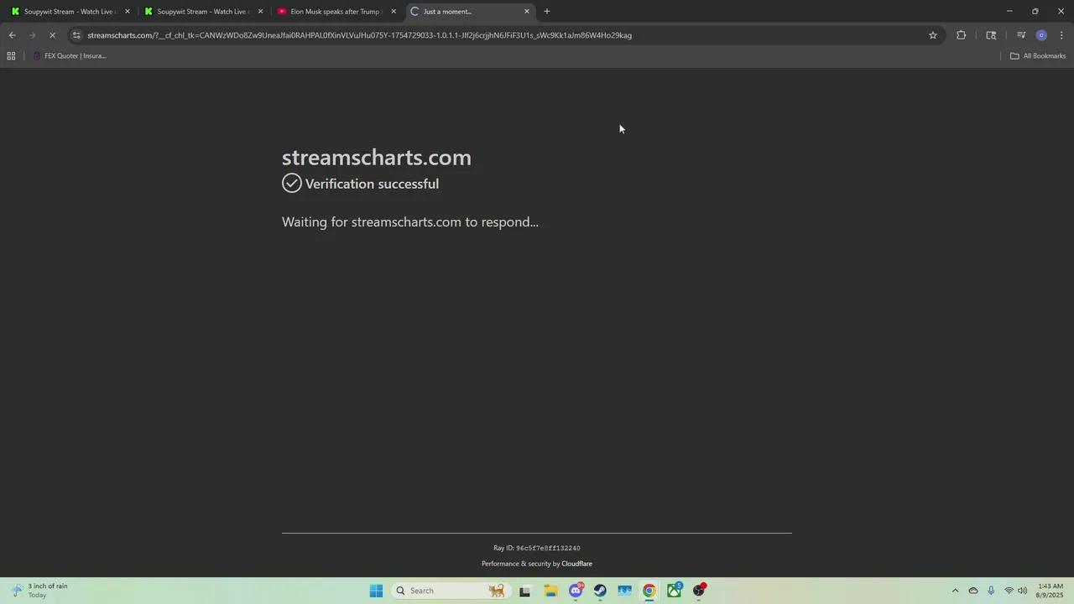Open the Chrome profile avatar
Screen dimensions: 1074x604
(x=1041, y=35)
